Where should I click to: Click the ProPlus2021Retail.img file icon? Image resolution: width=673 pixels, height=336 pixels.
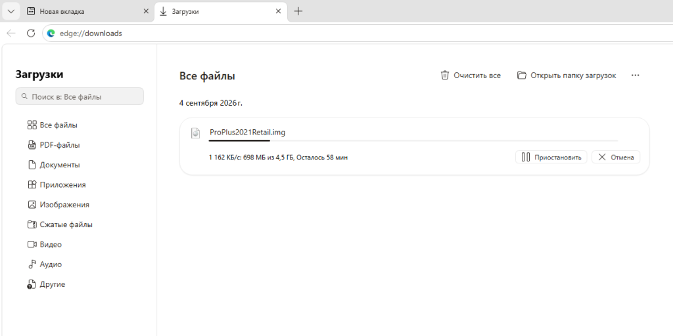pyautogui.click(x=195, y=133)
